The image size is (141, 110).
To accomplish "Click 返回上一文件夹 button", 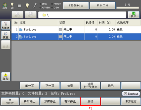I will click(90, 86).
